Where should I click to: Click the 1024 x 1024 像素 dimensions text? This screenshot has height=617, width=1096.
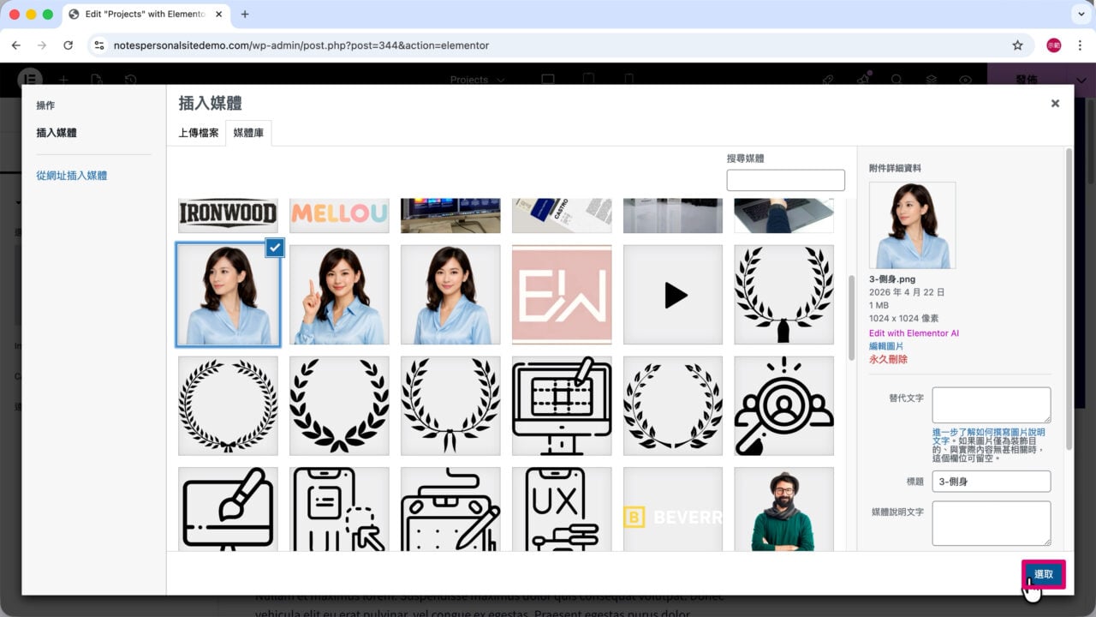coord(904,318)
